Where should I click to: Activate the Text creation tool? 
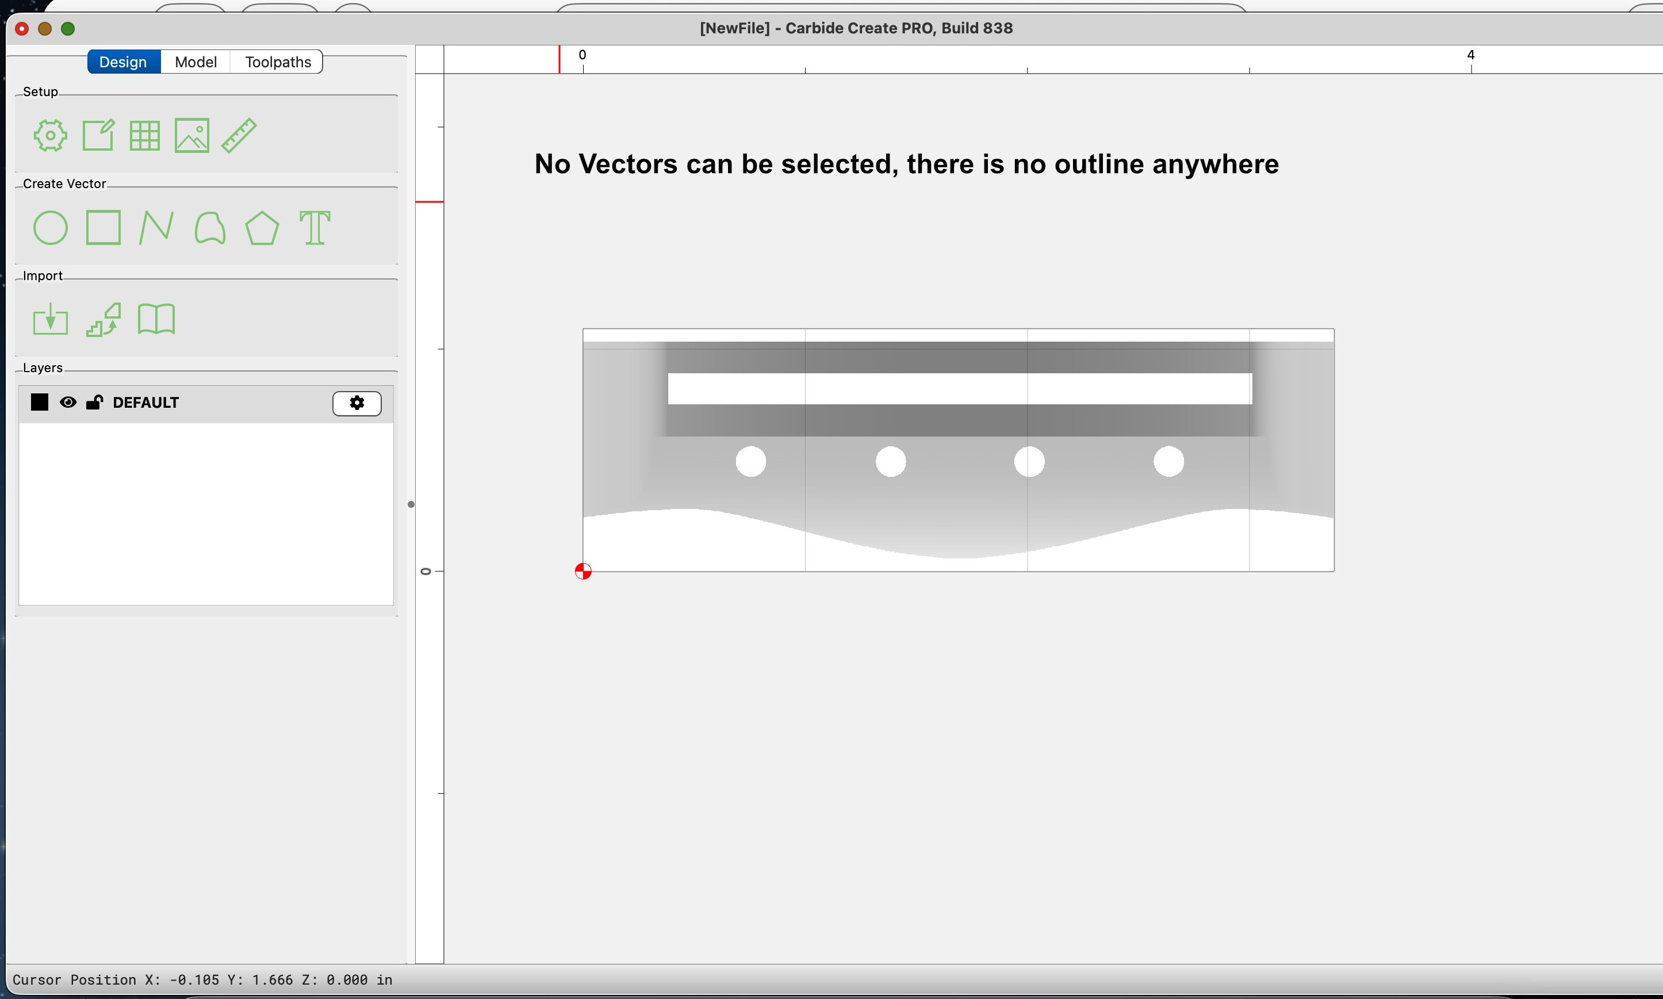click(x=315, y=228)
